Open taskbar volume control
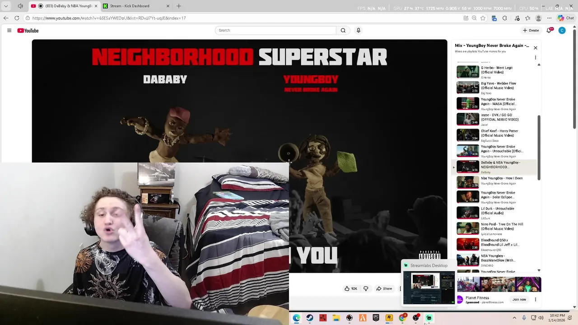Viewport: 578px width, 325px height. click(x=541, y=318)
